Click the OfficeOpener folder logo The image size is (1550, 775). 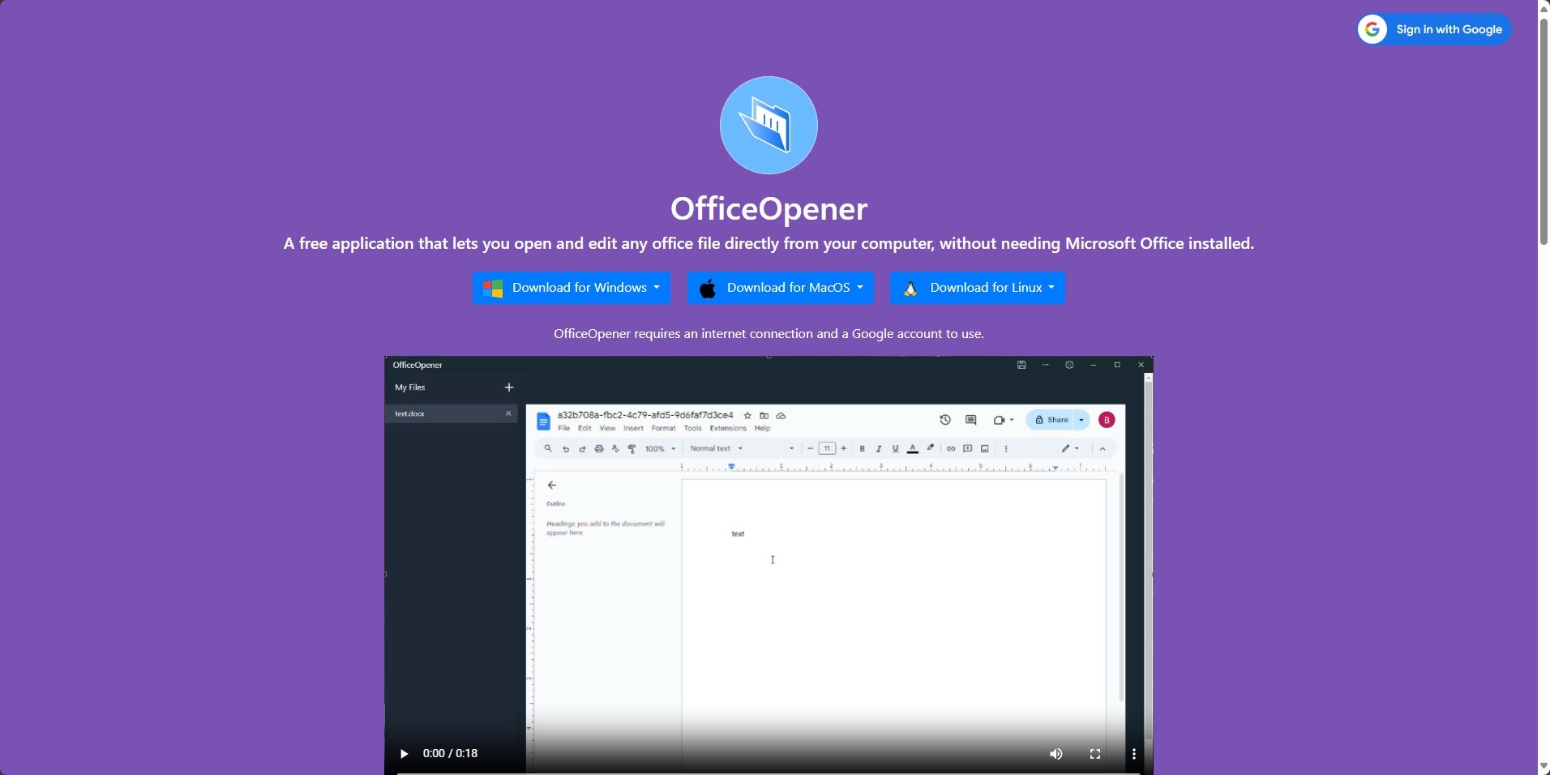point(769,125)
